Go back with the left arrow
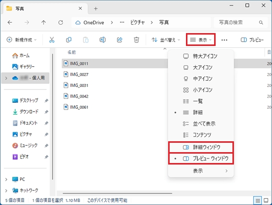The width and height of the screenshot is (272, 205). (x=10, y=22)
